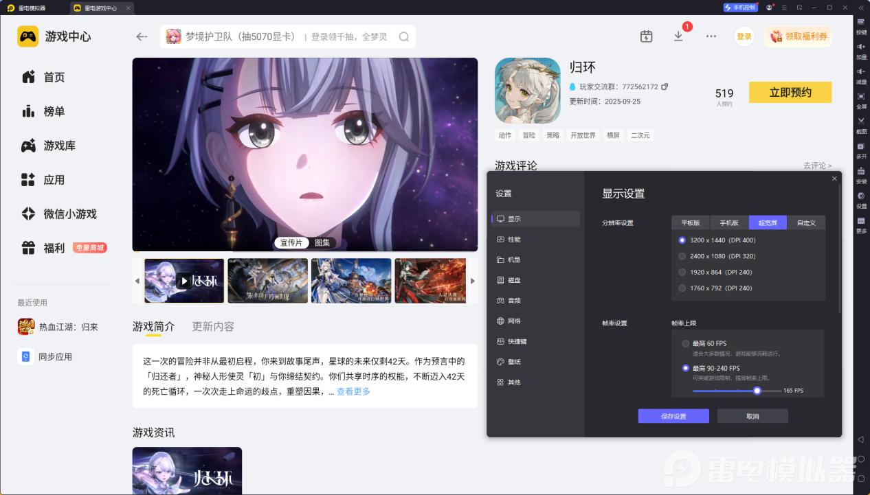This screenshot has height=495, width=870.
Task: Click the user account icon in the title bar
Action: pos(769,8)
